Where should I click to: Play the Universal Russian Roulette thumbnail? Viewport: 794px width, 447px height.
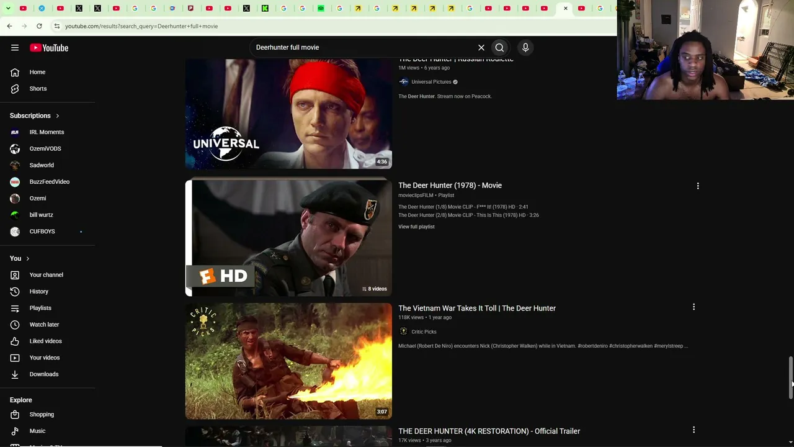288,114
